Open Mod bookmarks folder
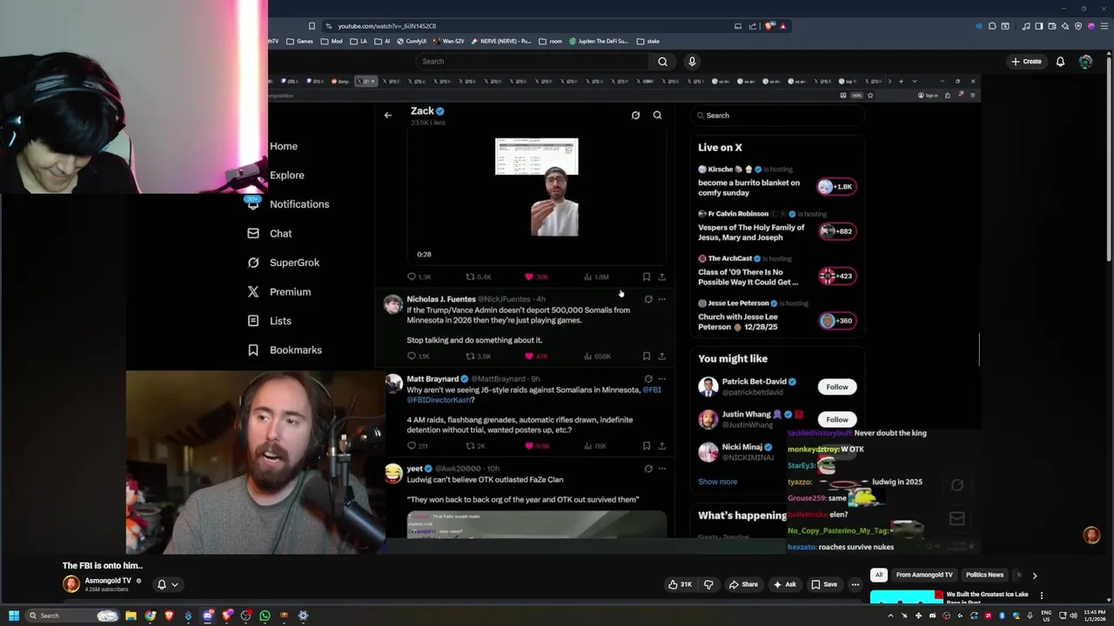This screenshot has width=1114, height=626. 332,41
